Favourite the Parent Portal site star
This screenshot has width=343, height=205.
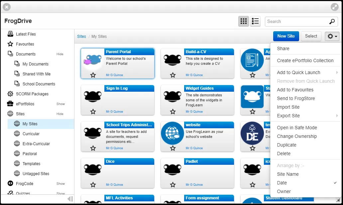tap(93, 75)
